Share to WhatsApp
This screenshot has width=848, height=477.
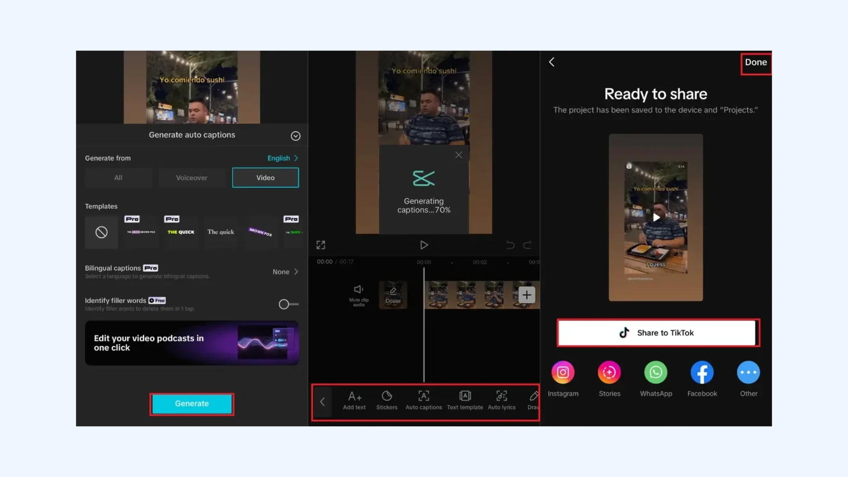point(656,379)
